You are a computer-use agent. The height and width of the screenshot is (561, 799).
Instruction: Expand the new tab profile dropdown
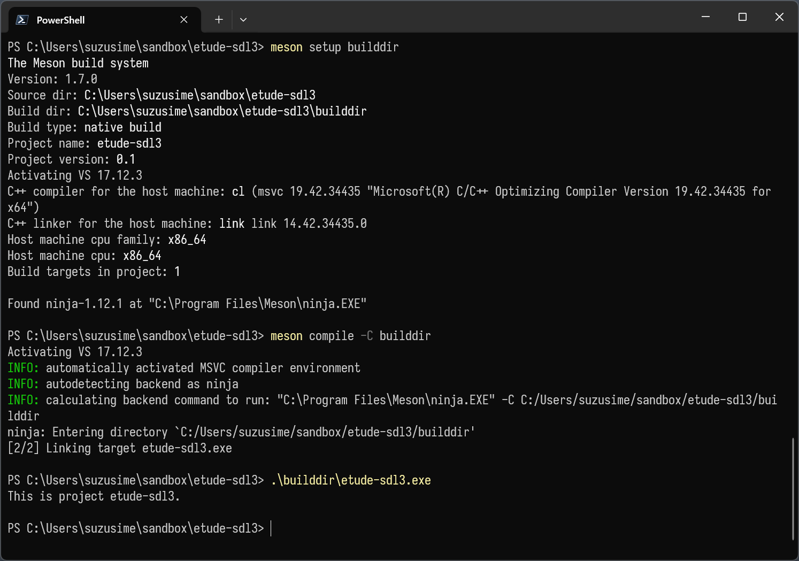[243, 20]
